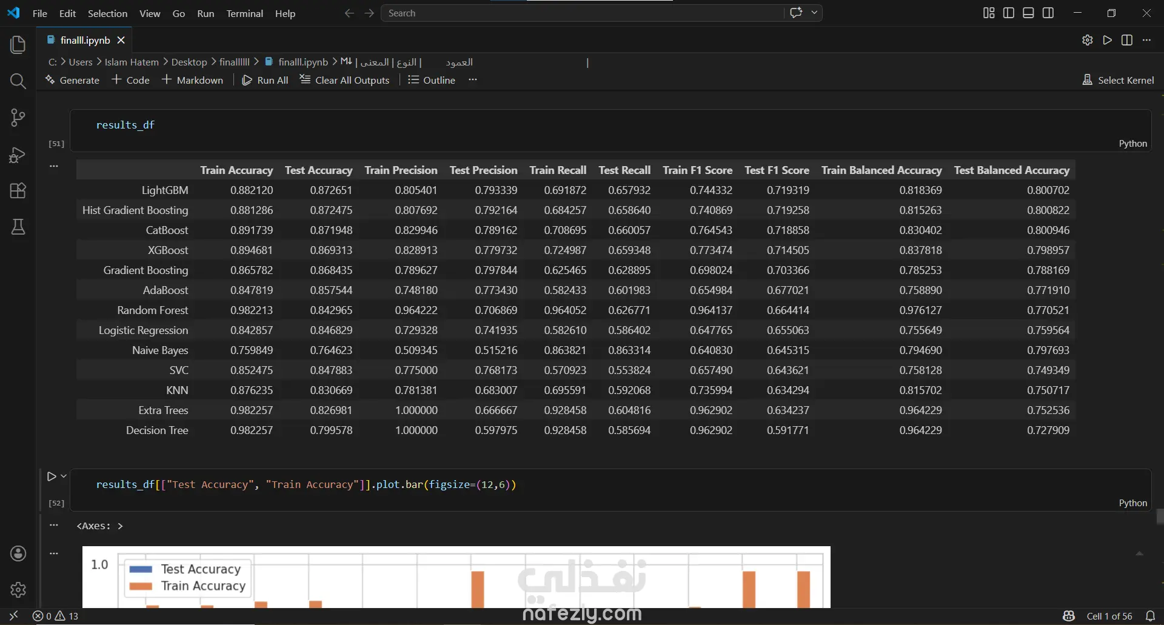Toggle the bottom Panel
Screen dimensions: 1164x625
pyautogui.click(x=1028, y=13)
